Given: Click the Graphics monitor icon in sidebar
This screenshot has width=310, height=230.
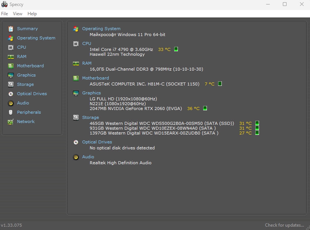Looking at the screenshot, I should coord(11,75).
